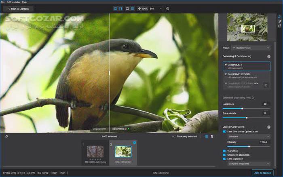Image resolution: width=283 pixels, height=177 pixels.
Task: Click the first icon in right edge strip
Action: (x=280, y=17)
